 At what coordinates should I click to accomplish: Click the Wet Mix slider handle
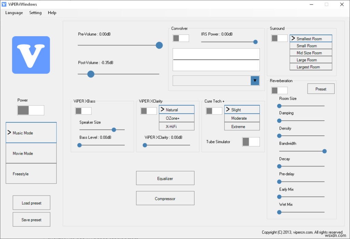279,212
